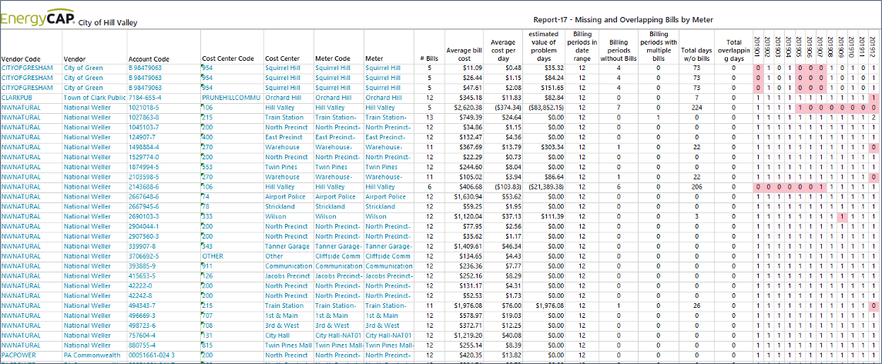Click the Account Code column header

pyautogui.click(x=149, y=58)
